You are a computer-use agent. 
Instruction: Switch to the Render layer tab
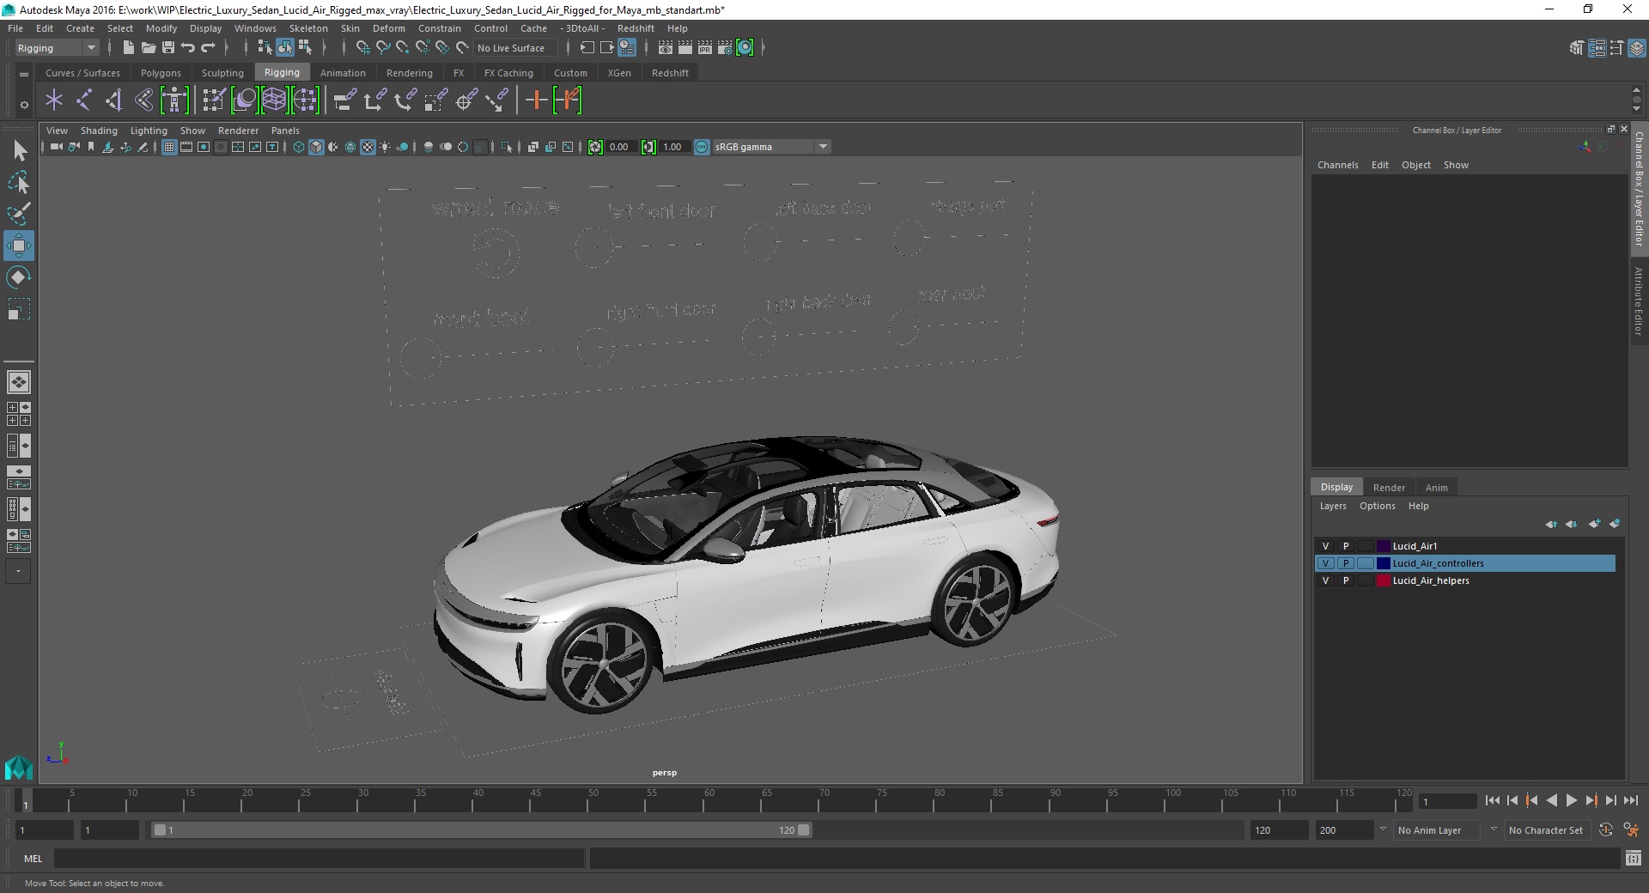tap(1389, 487)
